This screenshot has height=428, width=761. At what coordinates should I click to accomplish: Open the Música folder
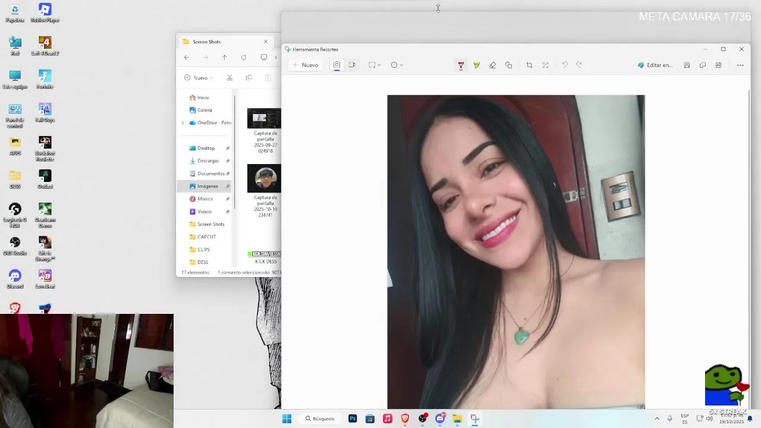(206, 199)
